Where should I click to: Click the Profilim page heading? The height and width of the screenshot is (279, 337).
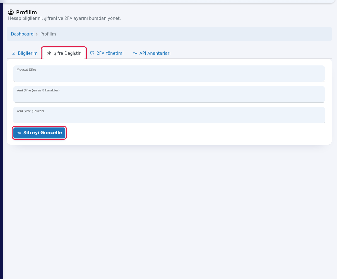(27, 12)
